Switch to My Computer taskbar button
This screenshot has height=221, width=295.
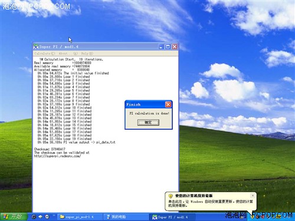point(126,217)
